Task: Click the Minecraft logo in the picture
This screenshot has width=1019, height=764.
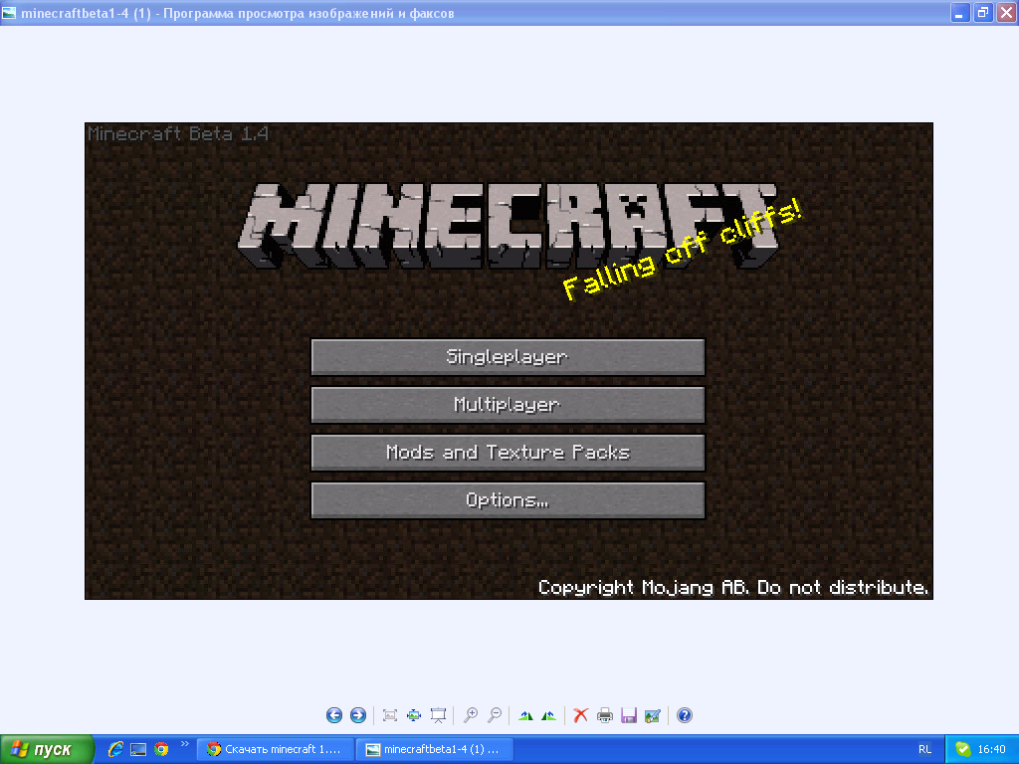Action: coord(508,226)
